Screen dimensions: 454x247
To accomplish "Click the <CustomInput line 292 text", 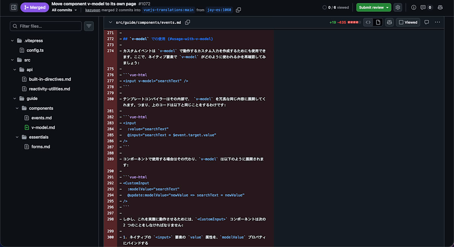I will click(x=136, y=183).
